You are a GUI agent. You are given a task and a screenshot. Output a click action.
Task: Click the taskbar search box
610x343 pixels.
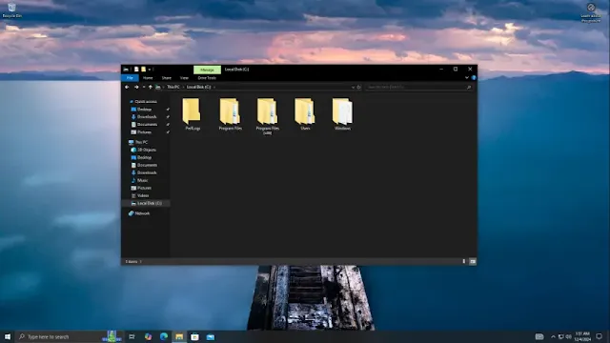pyautogui.click(x=70, y=336)
